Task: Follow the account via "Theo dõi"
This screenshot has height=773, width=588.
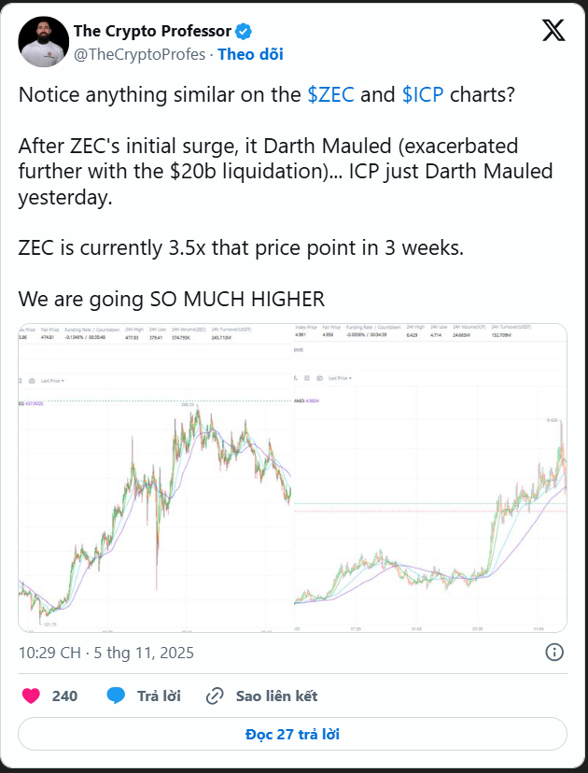Action: click(250, 54)
